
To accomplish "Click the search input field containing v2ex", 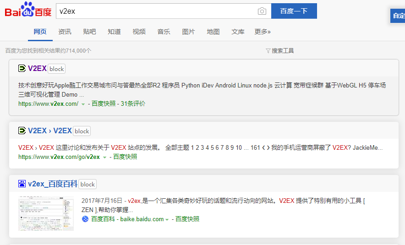I will [156, 11].
